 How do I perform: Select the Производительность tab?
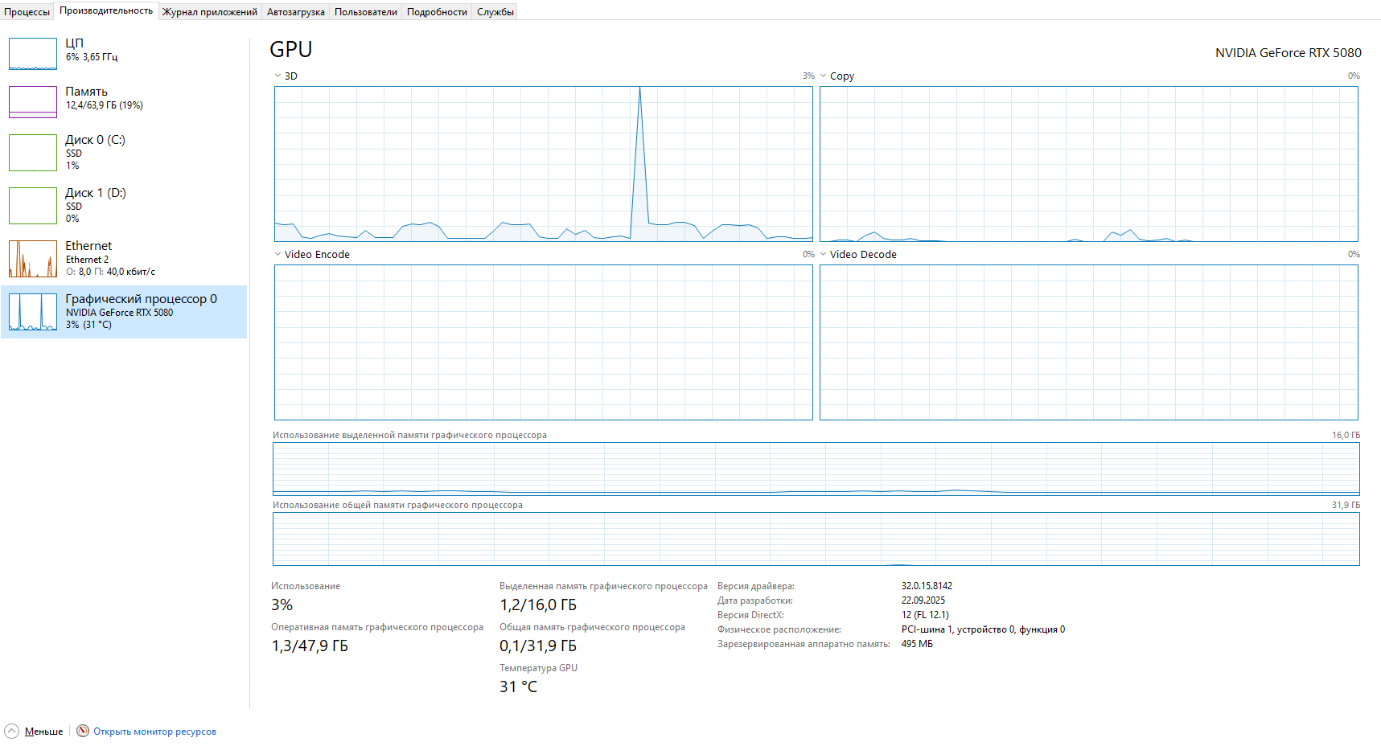pos(106,10)
